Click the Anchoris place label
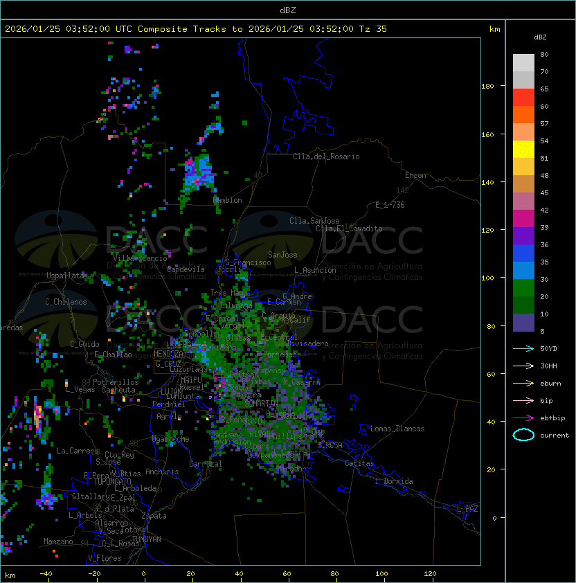This screenshot has width=576, height=583. tap(162, 472)
